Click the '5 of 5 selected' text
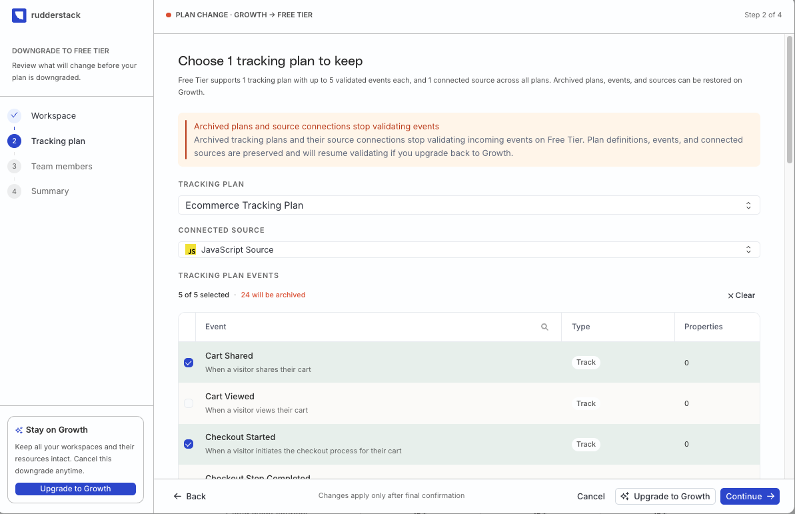The height and width of the screenshot is (514, 795). (203, 295)
